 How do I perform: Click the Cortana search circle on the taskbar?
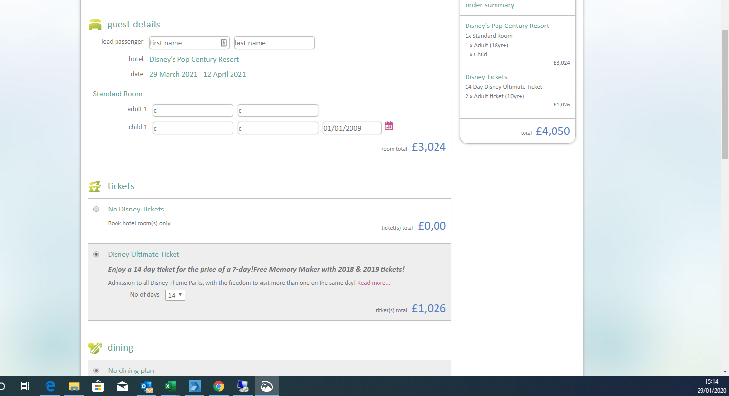[x=1, y=386]
